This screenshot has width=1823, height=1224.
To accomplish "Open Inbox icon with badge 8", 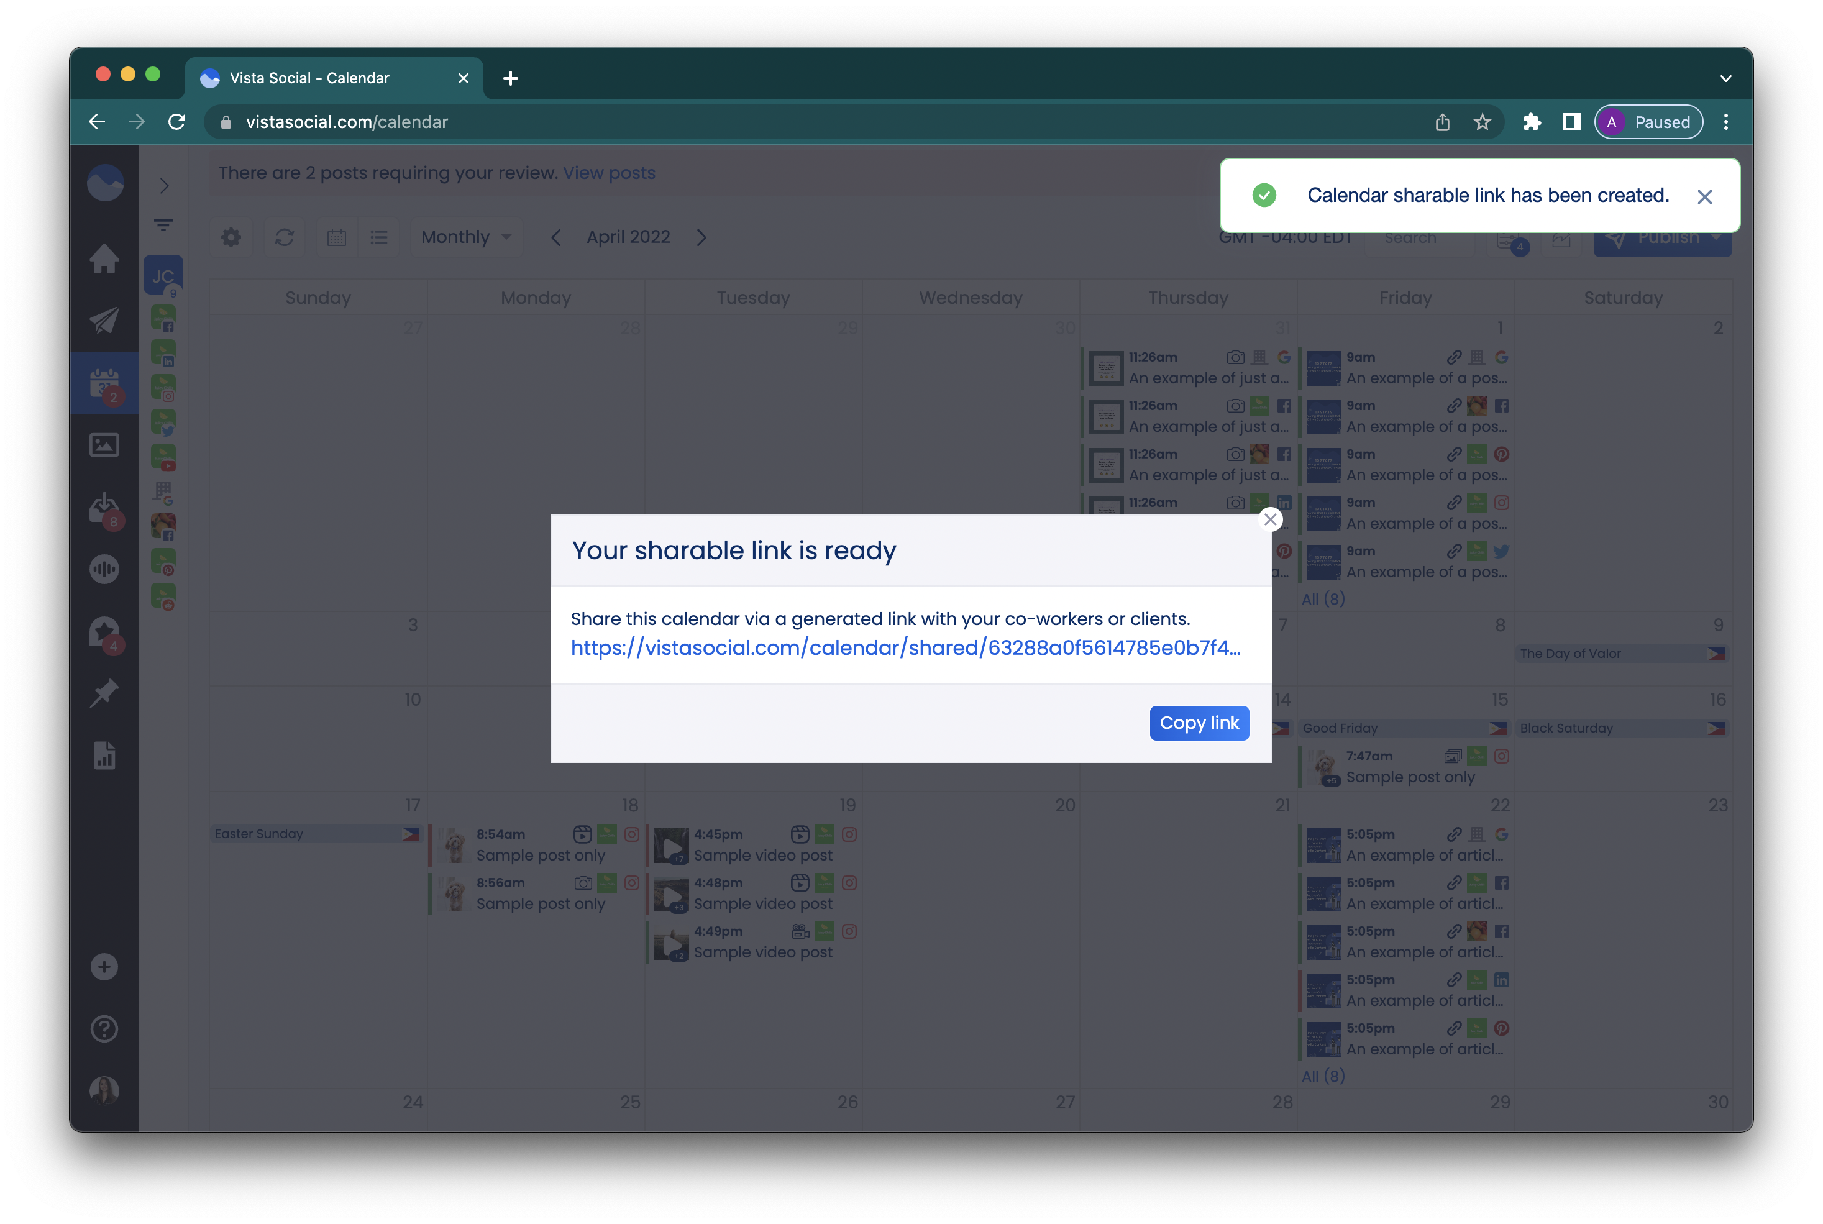I will (x=104, y=508).
